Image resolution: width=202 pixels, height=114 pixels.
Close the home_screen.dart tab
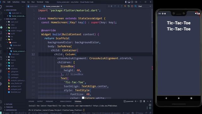coord(62,6)
